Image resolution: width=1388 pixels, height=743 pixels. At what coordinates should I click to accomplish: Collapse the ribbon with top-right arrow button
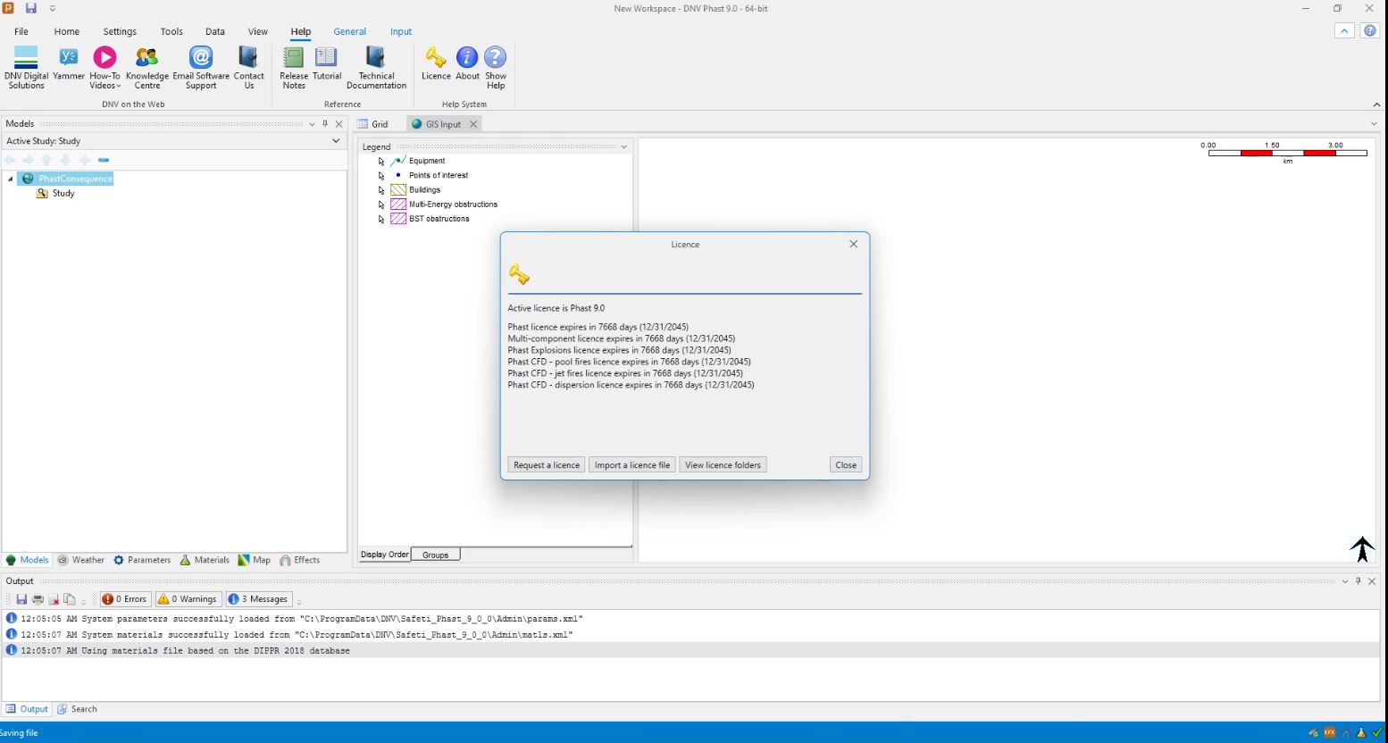click(1344, 31)
